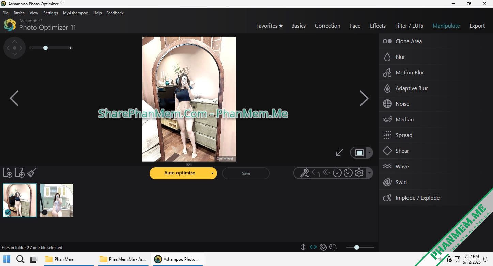Image resolution: width=493 pixels, height=266 pixels.
Task: Rotate the image 90° right
Action: pyautogui.click(x=348, y=173)
